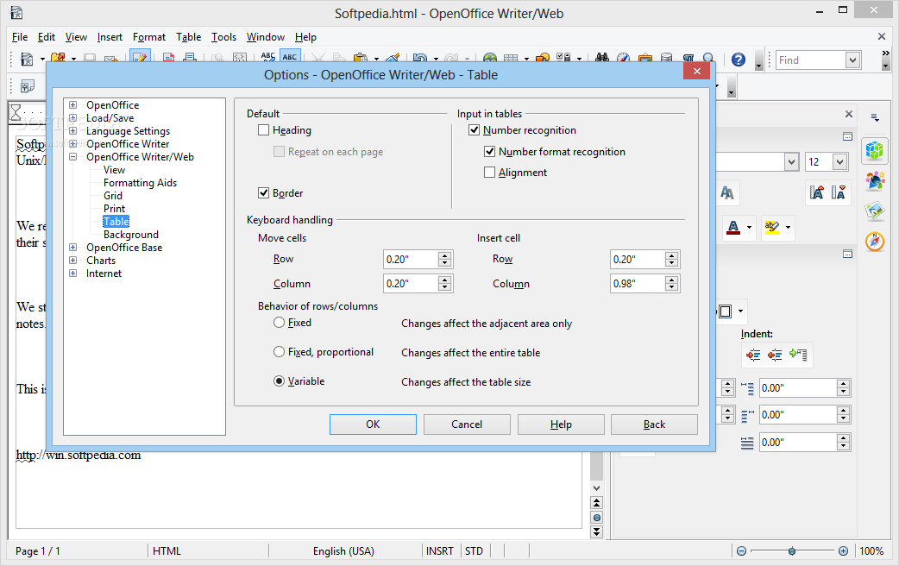Apply the red Font Color icon
The image size is (899, 566).
coord(733,227)
